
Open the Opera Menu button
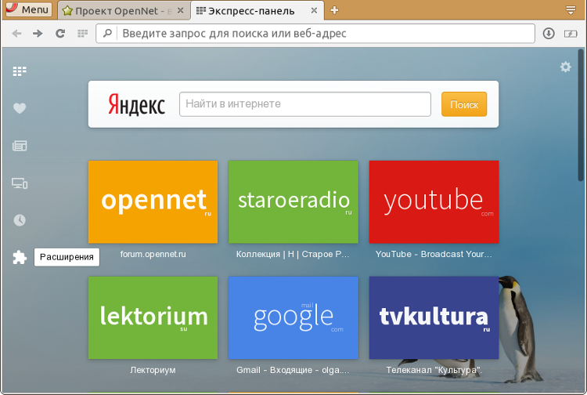click(x=27, y=10)
